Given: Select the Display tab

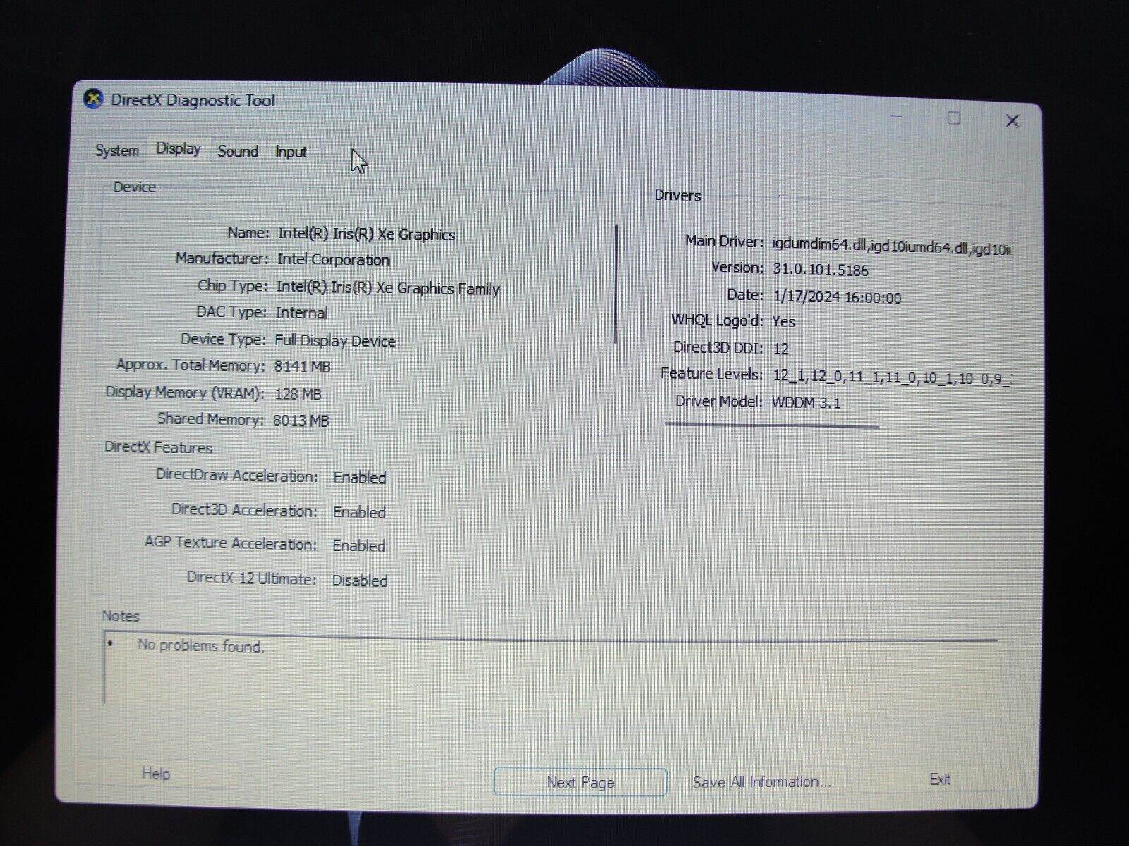Looking at the screenshot, I should tap(179, 149).
